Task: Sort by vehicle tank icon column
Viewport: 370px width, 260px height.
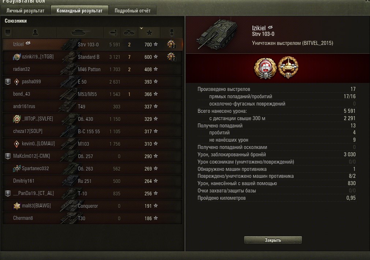Action: point(81,32)
